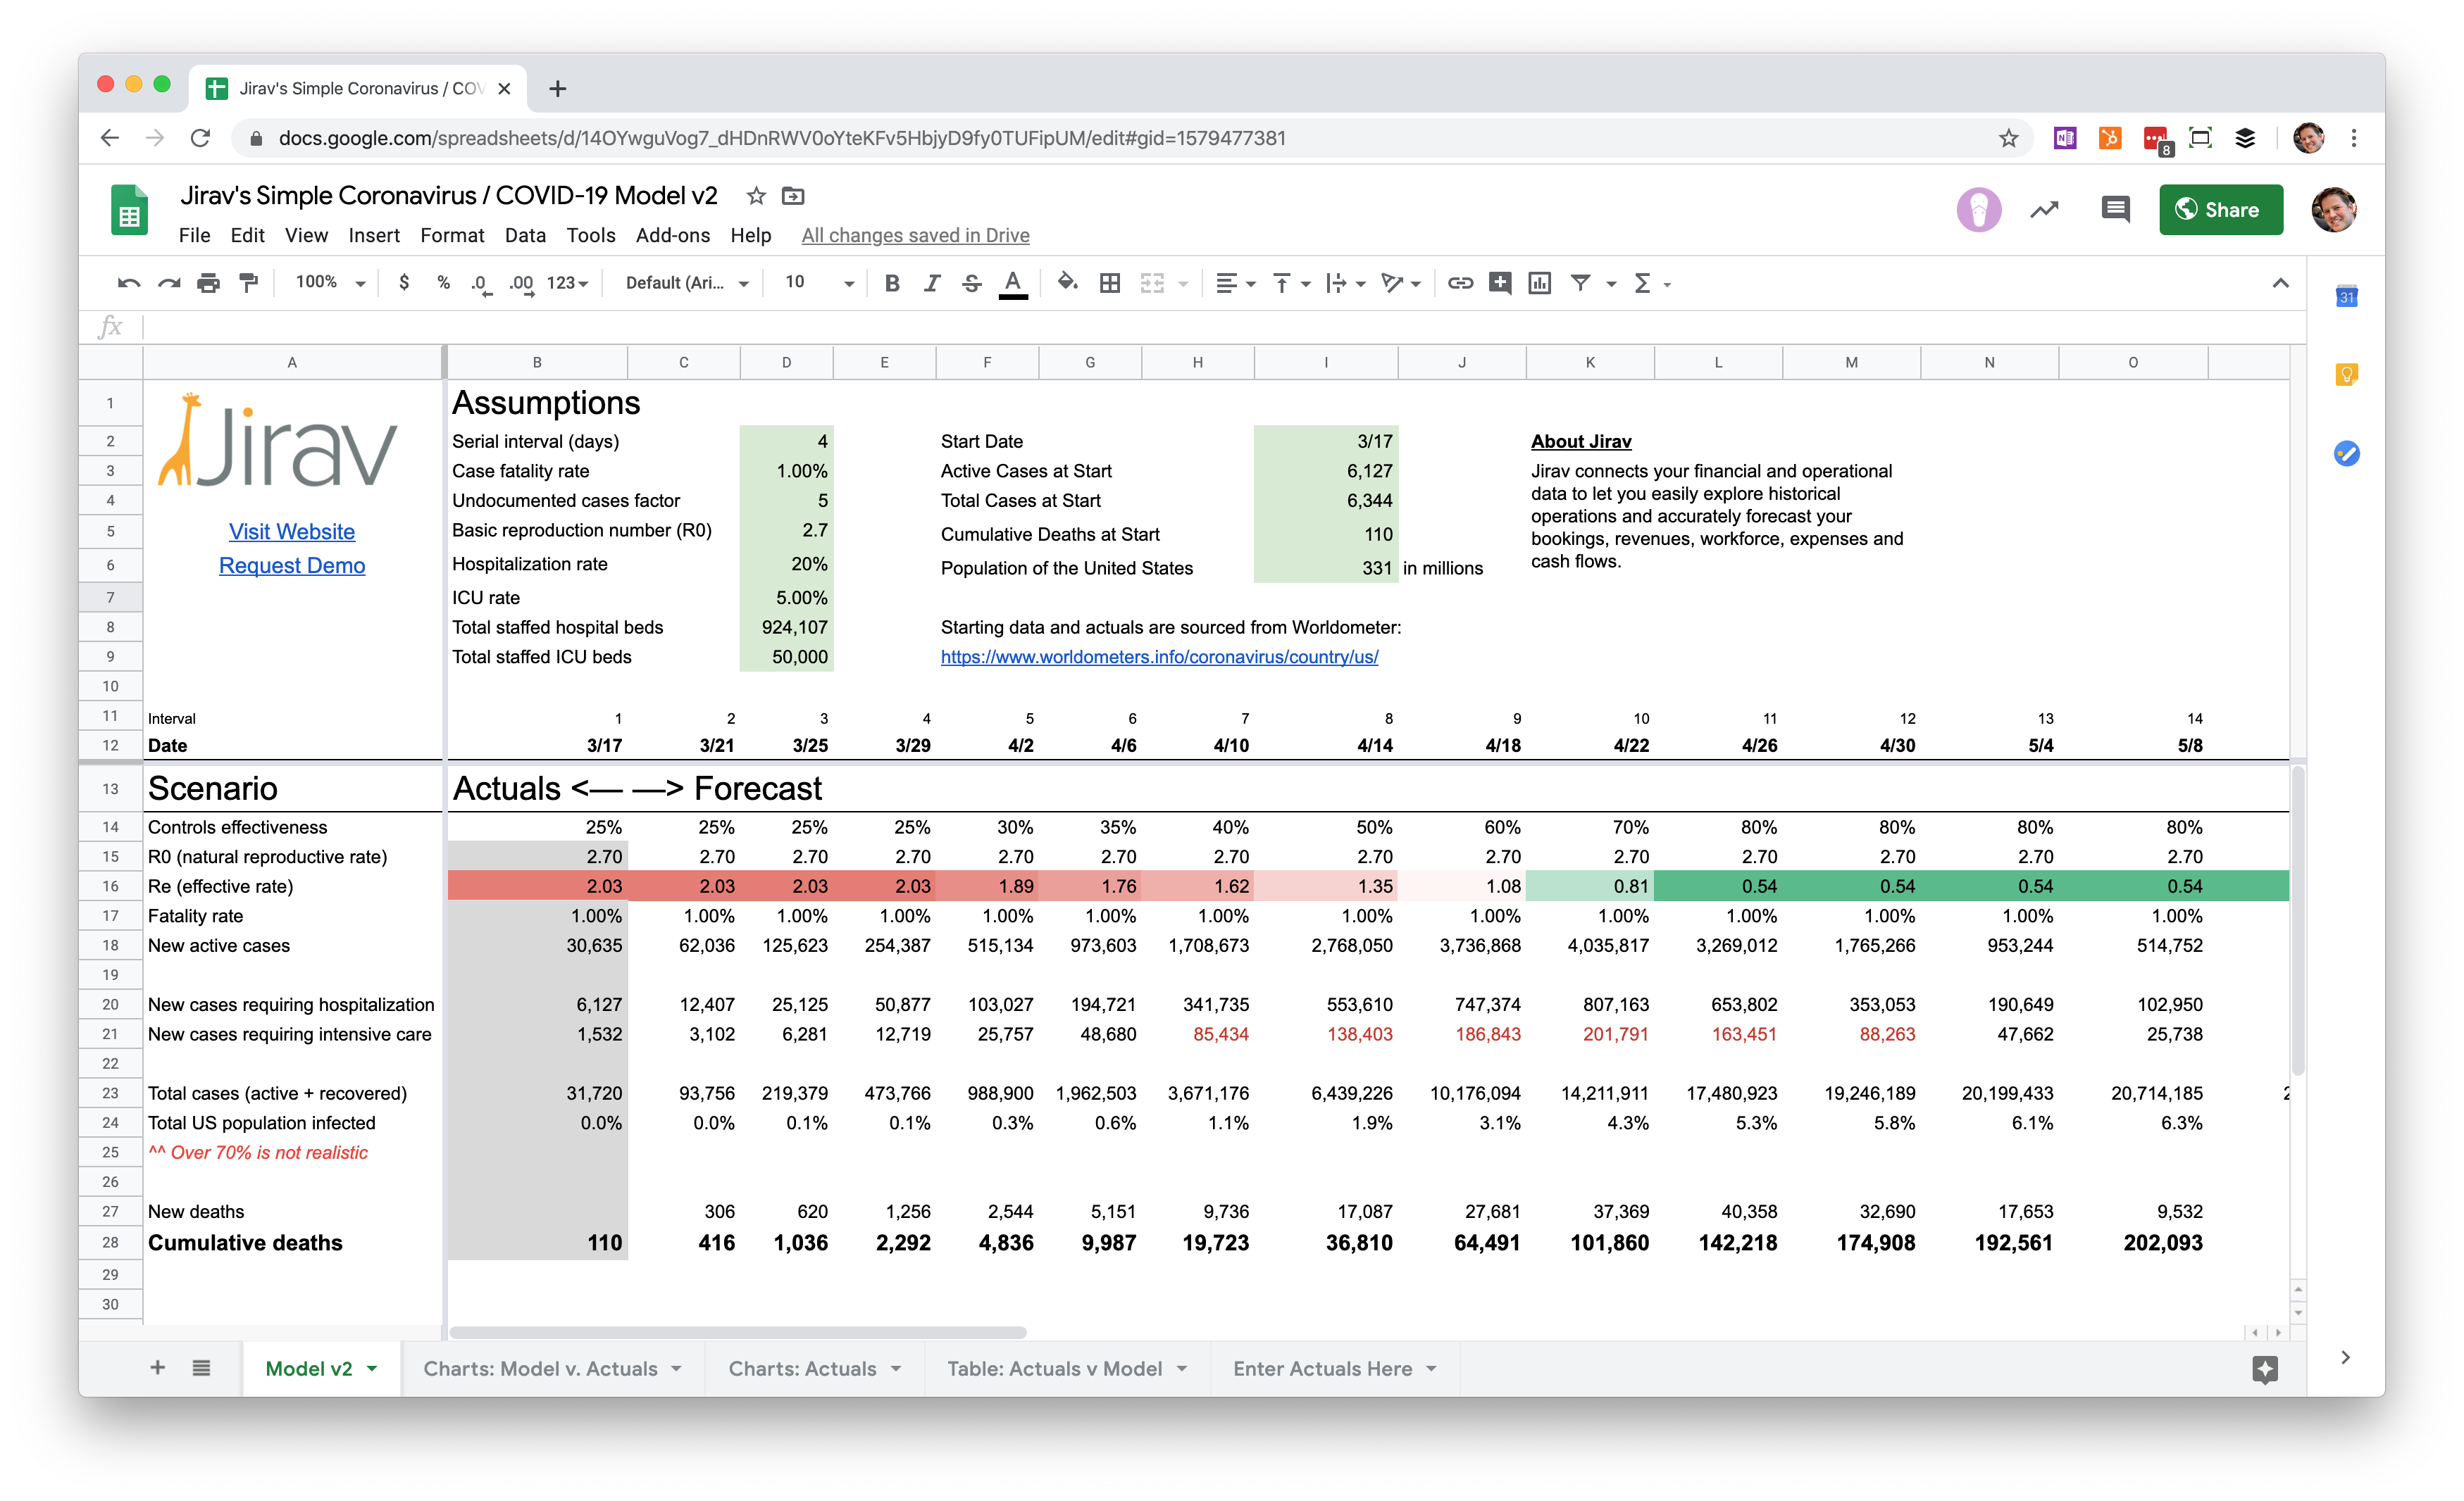Click the paint format roller icon
2464x1501 pixels.
tap(248, 283)
